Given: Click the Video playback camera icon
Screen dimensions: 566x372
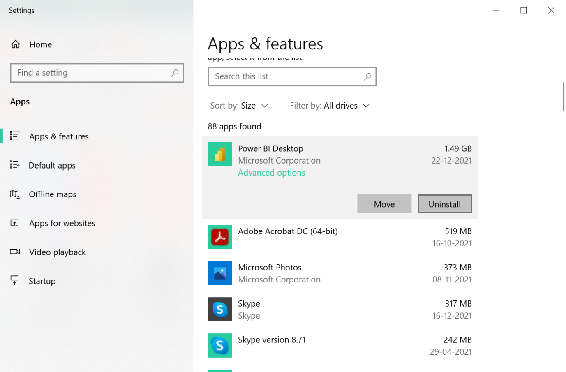Looking at the screenshot, I should point(15,252).
